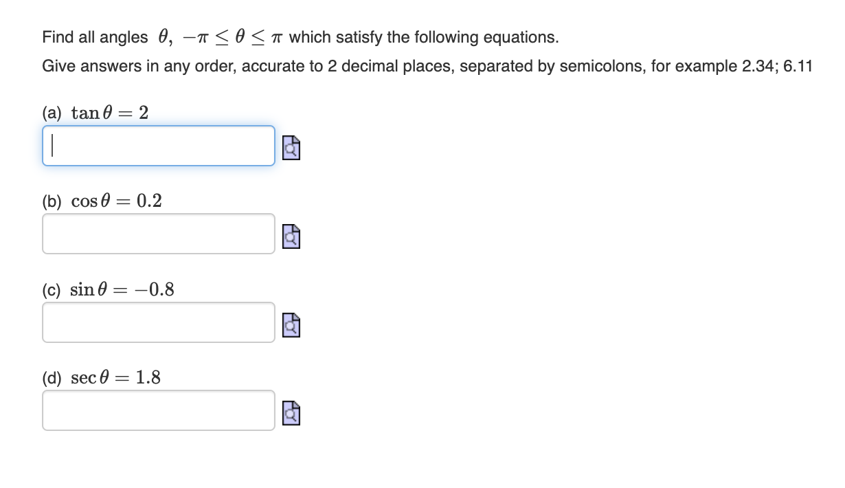This screenshot has width=845, height=488.
Task: Click the part (b) question label
Action: click(52, 201)
